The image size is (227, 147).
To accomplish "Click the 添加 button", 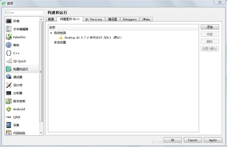I will 210,27.
